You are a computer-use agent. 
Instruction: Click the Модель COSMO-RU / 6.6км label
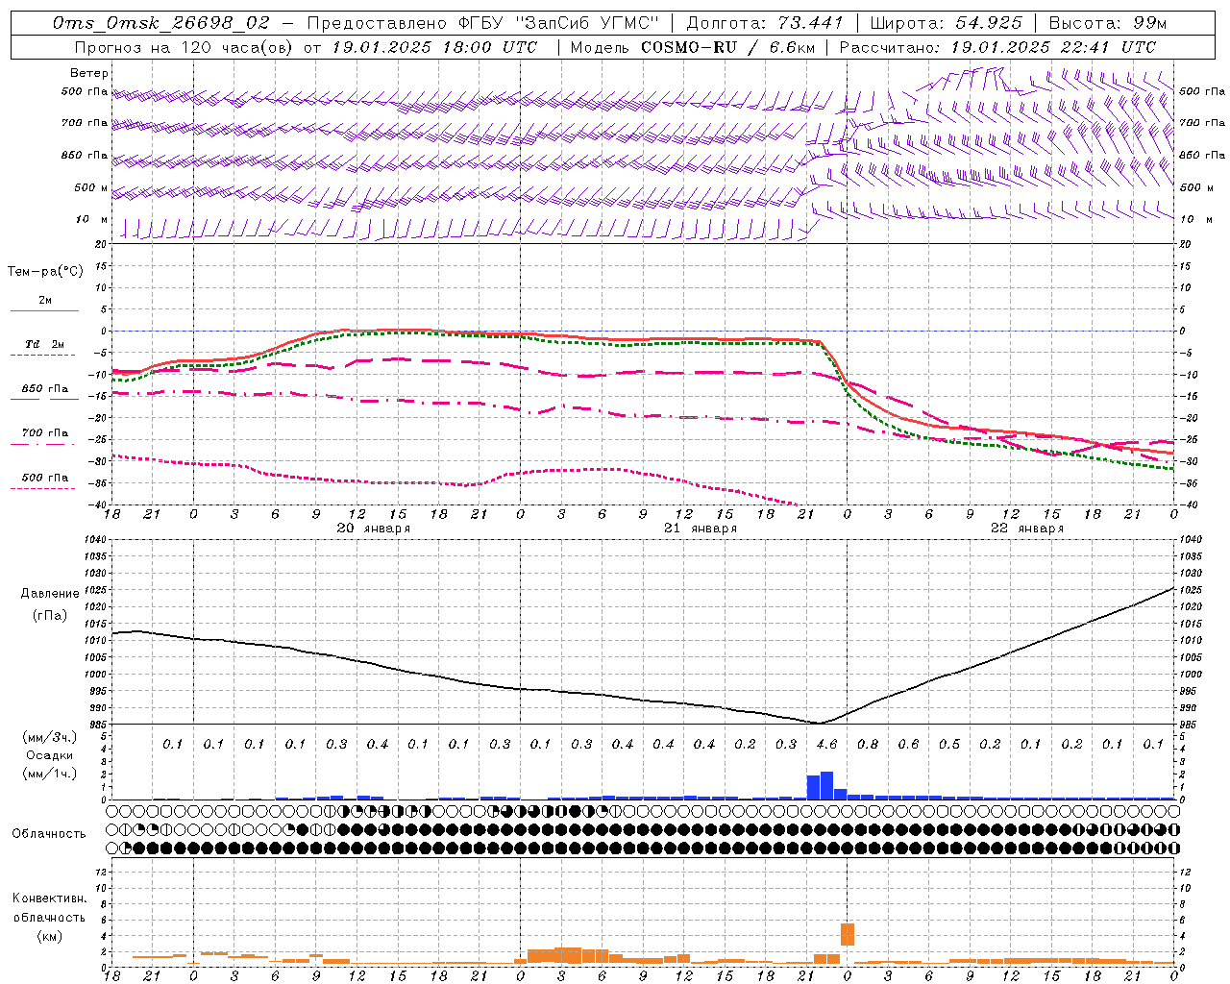(693, 47)
